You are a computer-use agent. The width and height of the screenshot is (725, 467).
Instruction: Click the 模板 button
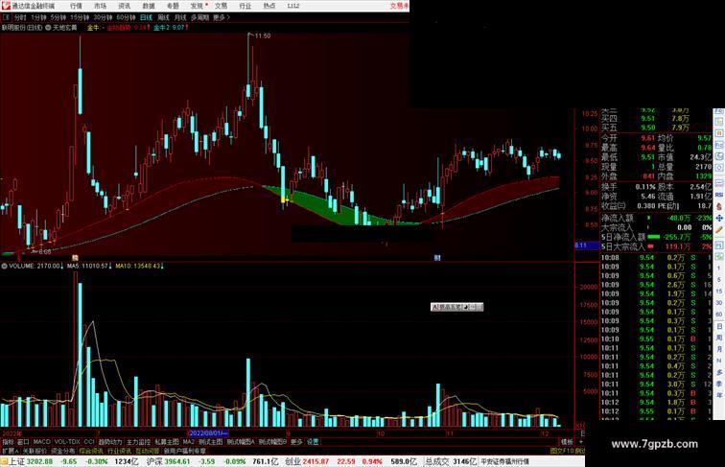pos(567,442)
